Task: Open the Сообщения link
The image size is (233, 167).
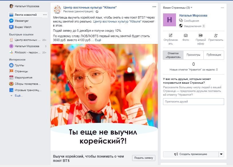Action: (x=191, y=21)
